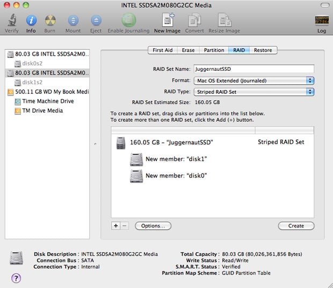
Task: Select disk0s2 volume in sidebar
Action: (47, 63)
